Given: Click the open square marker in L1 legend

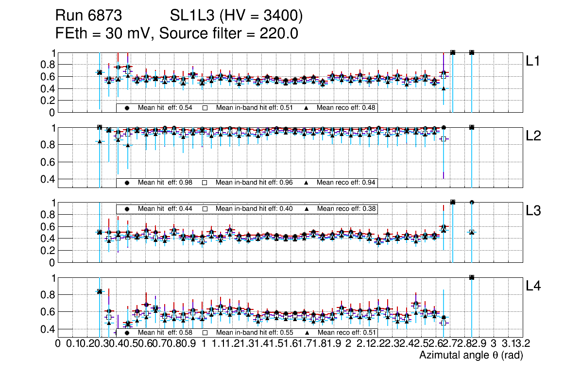Looking at the screenshot, I should click(x=205, y=108).
